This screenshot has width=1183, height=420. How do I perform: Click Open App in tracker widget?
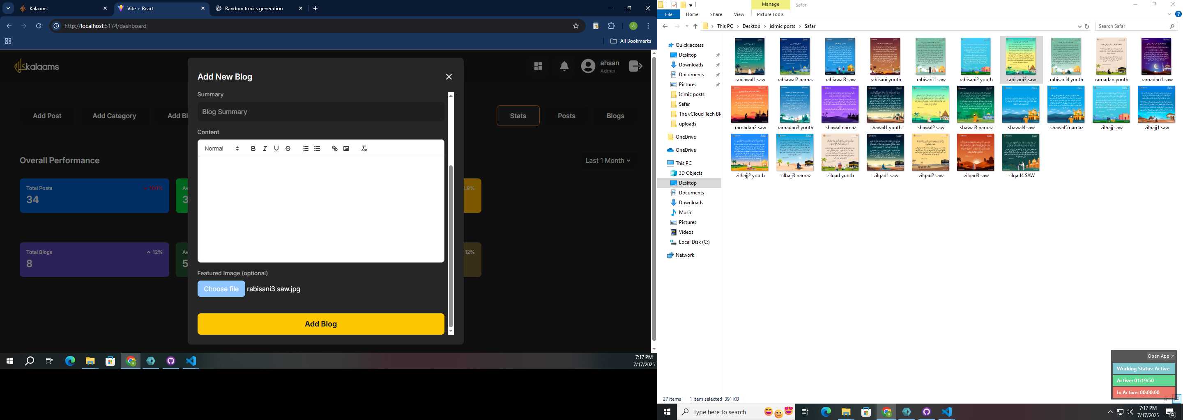1160,356
